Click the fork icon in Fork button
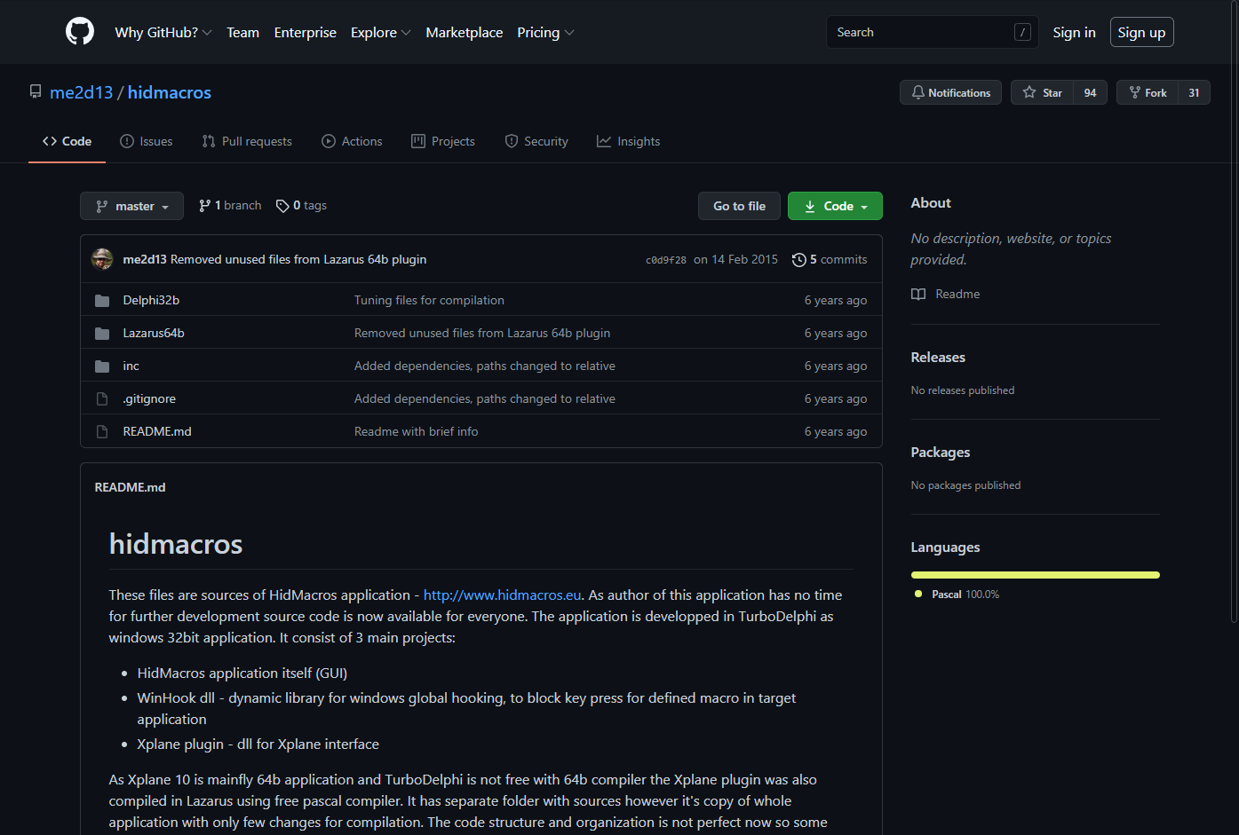The width and height of the screenshot is (1239, 835). (x=1134, y=92)
